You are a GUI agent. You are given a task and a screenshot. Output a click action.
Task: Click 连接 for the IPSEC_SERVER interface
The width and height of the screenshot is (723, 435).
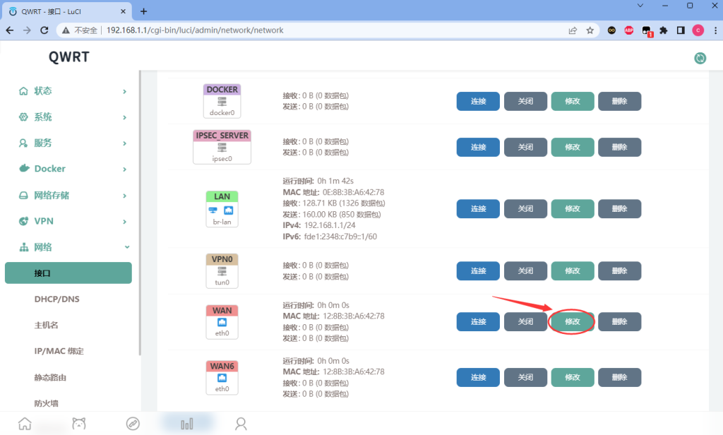click(478, 147)
